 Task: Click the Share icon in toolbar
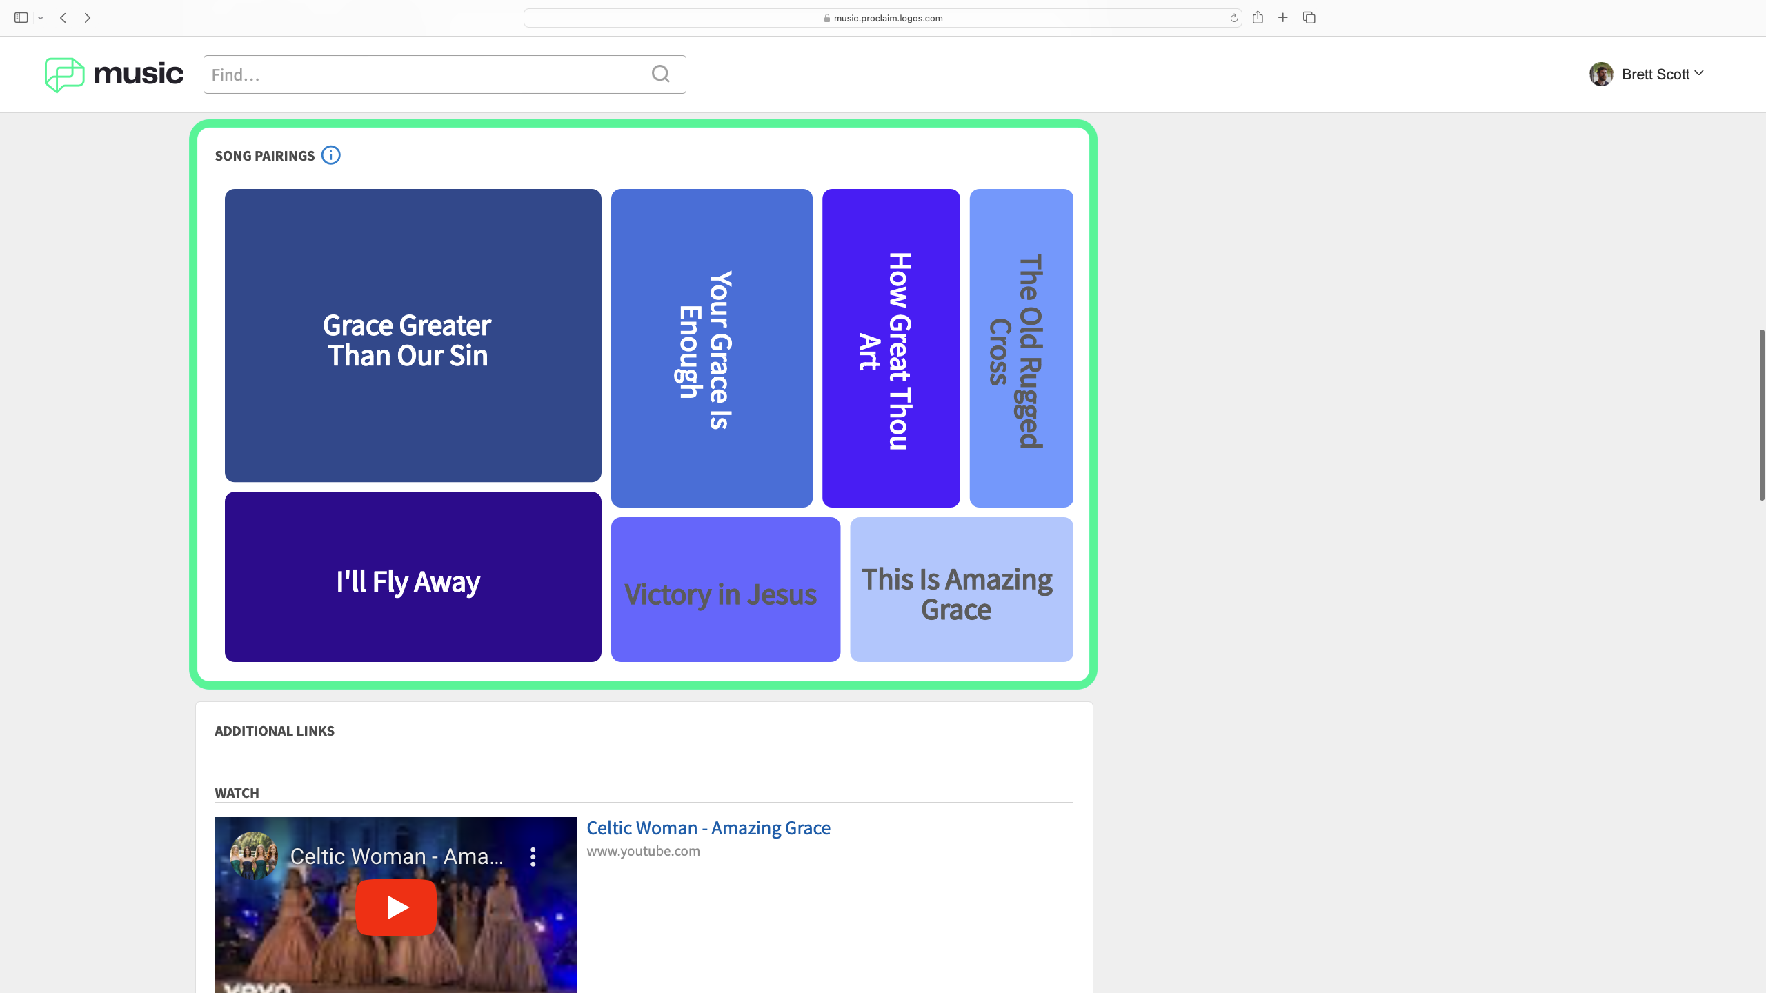[1258, 18]
